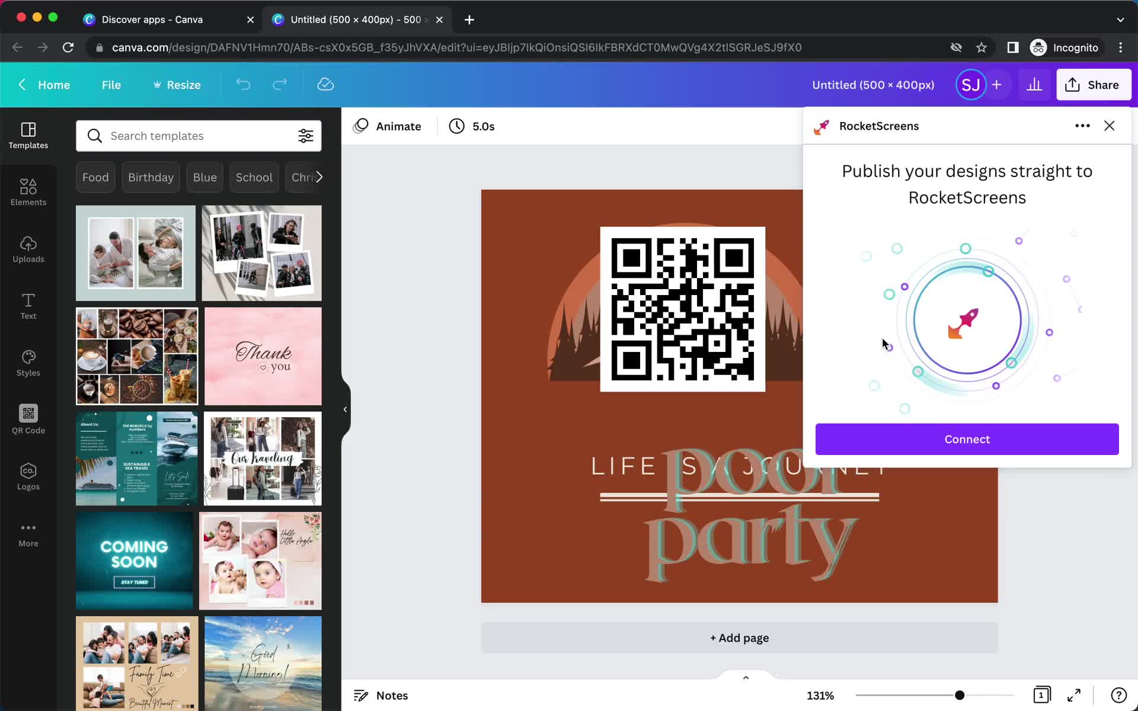Bookmark this page with star icon
Viewport: 1138px width, 711px height.
click(982, 47)
